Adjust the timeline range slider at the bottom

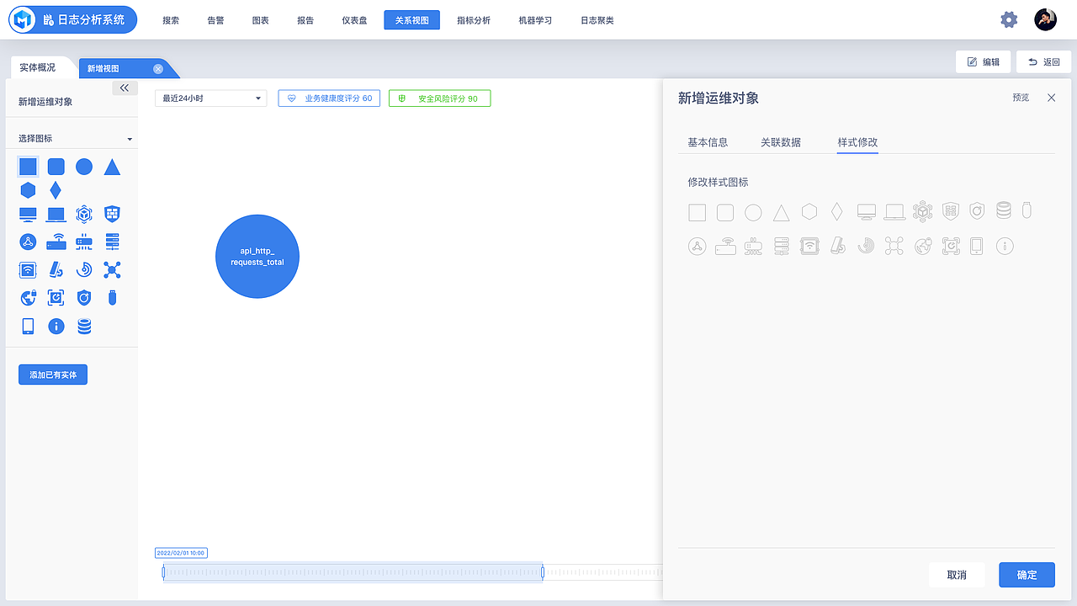(353, 571)
